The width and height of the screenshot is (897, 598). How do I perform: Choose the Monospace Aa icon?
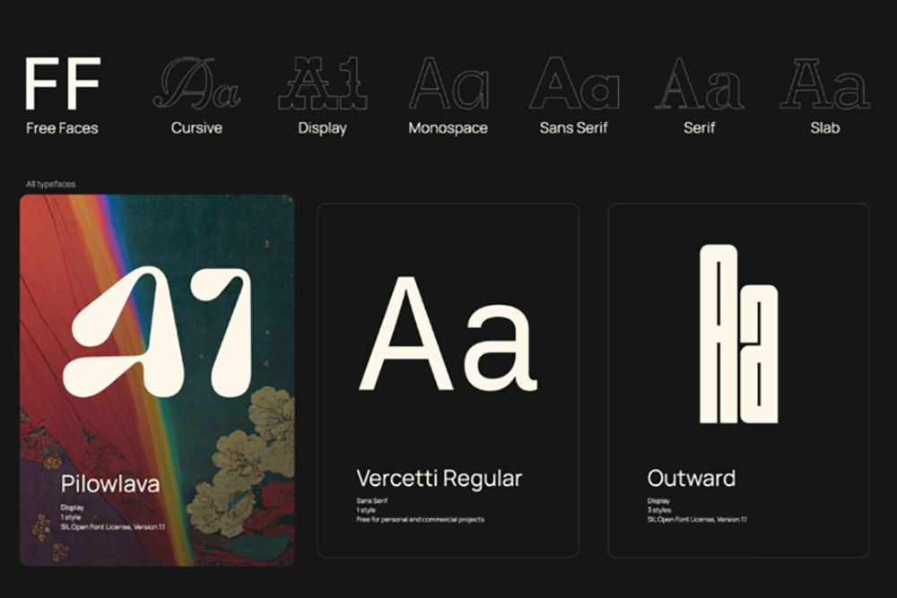(448, 82)
